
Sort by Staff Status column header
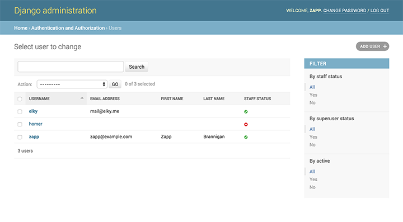[x=257, y=98]
